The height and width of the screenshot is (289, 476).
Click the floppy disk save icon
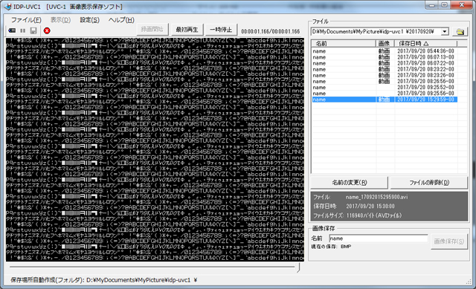33,30
